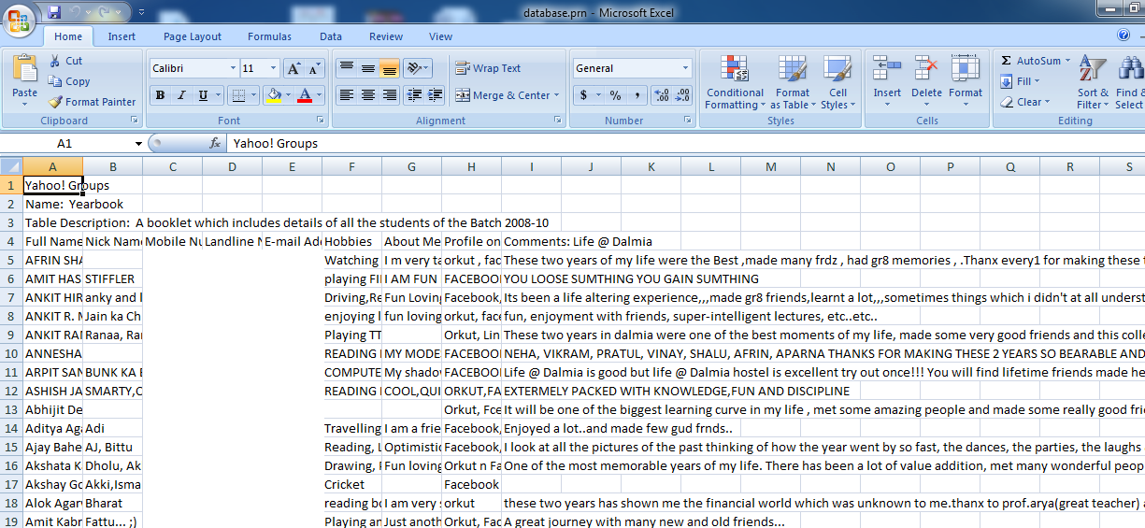1145x528 pixels.
Task: Apply yellow fill color
Action: click(x=274, y=95)
